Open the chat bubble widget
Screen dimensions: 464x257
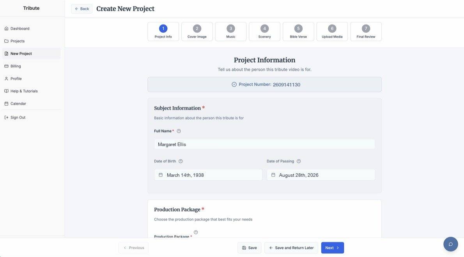[451, 244]
